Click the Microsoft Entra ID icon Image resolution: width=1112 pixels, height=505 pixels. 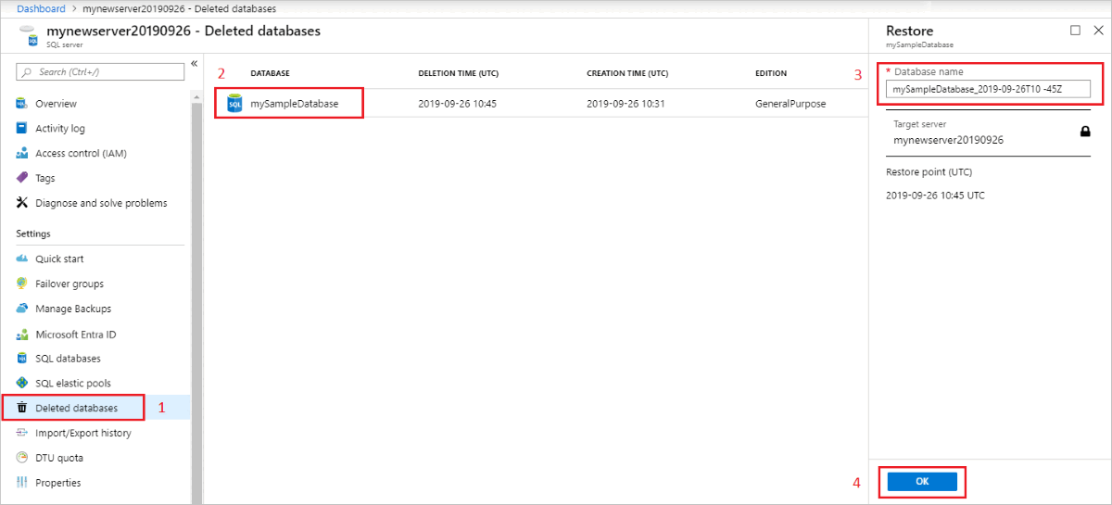22,334
